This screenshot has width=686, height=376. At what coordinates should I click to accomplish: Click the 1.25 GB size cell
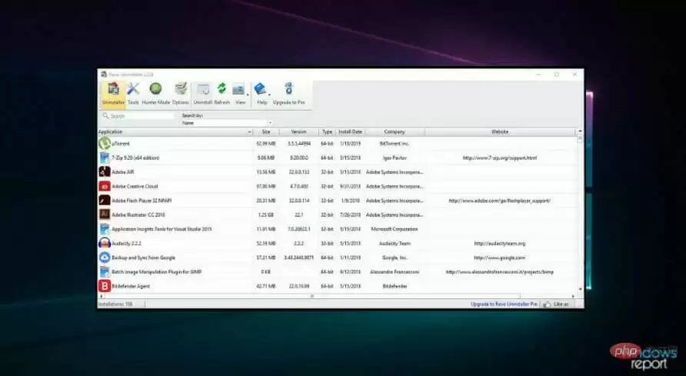click(266, 215)
